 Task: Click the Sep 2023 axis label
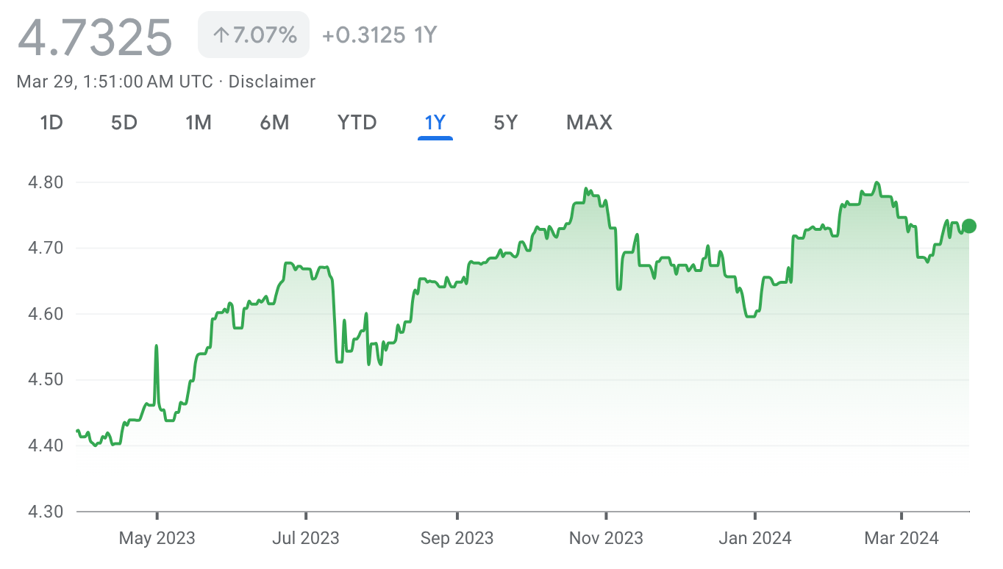[457, 538]
